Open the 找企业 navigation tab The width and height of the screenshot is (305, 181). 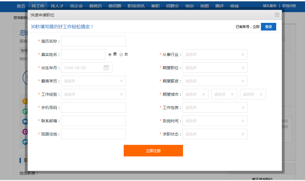[77, 6]
